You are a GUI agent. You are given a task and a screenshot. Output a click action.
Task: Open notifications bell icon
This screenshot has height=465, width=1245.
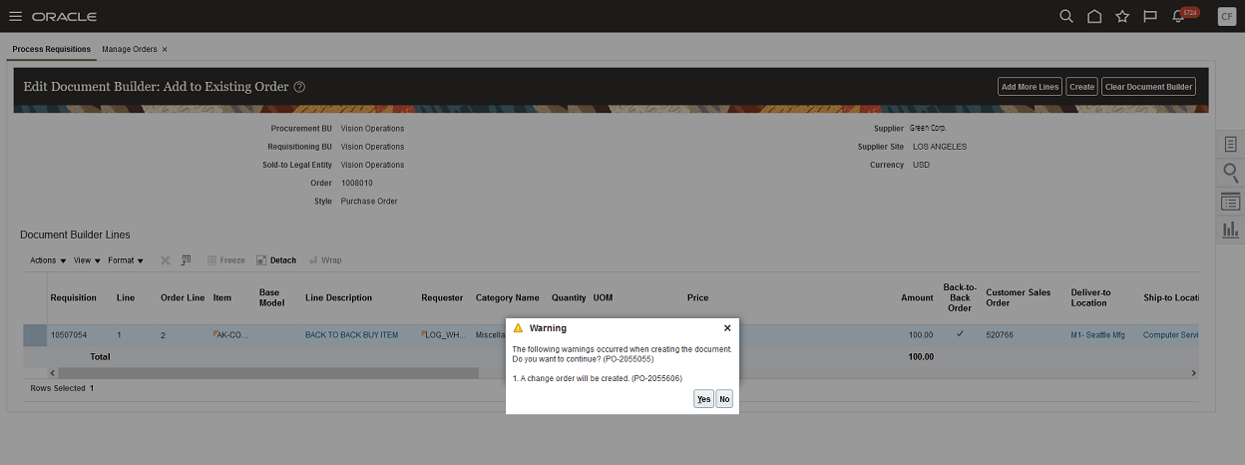pyautogui.click(x=1179, y=17)
